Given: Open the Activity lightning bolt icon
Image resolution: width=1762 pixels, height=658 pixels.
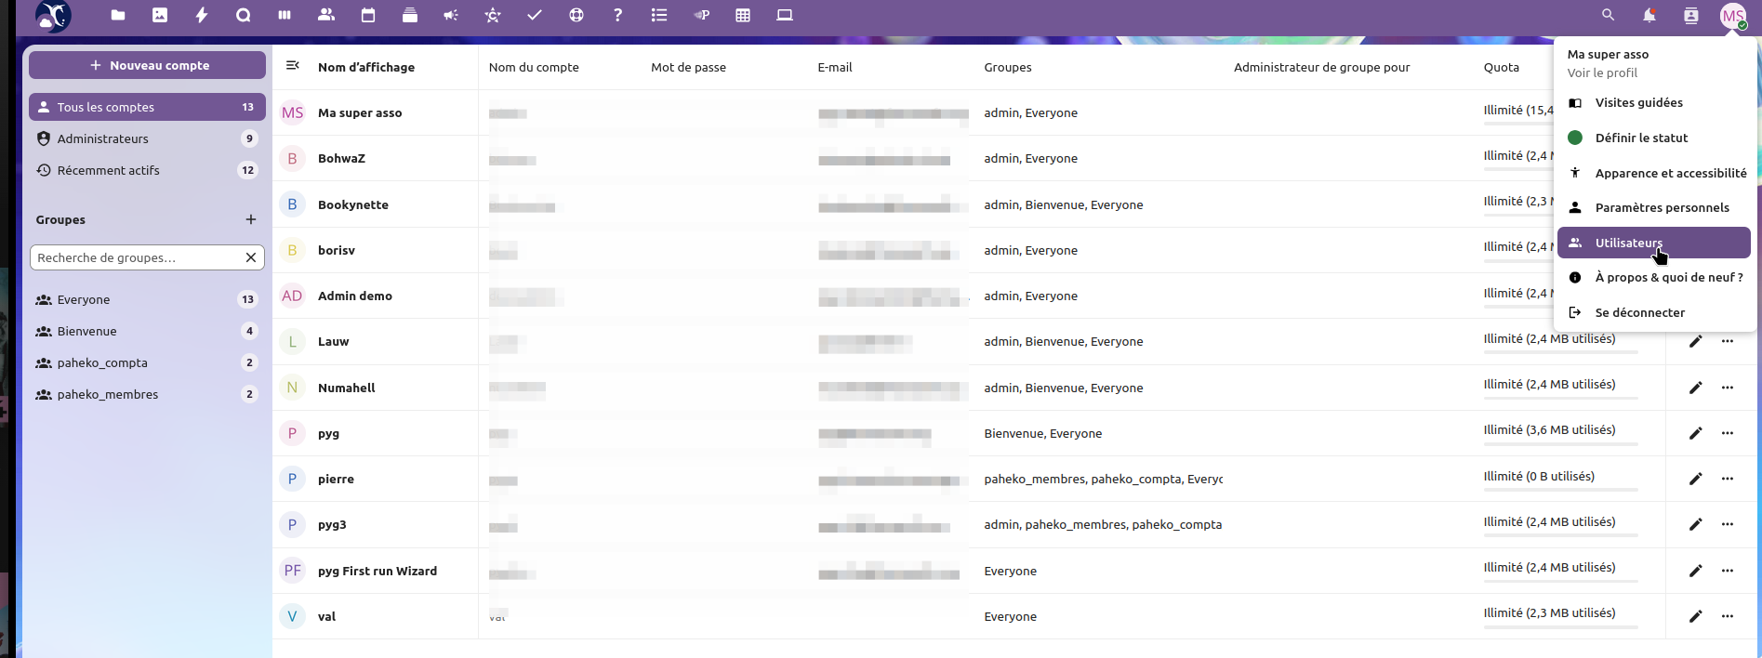Looking at the screenshot, I should coord(202,15).
